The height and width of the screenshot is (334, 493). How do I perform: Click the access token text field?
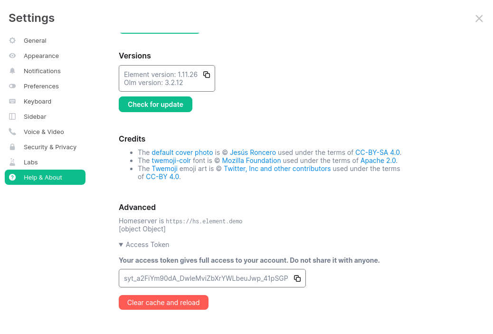(x=206, y=278)
